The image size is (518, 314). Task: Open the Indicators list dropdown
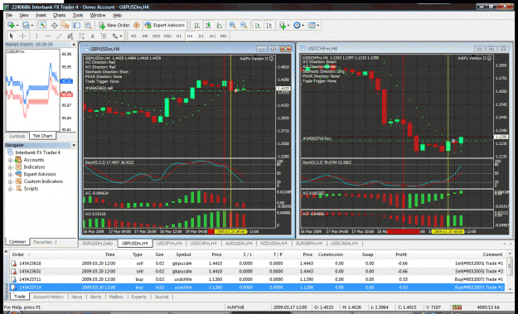tap(284, 25)
